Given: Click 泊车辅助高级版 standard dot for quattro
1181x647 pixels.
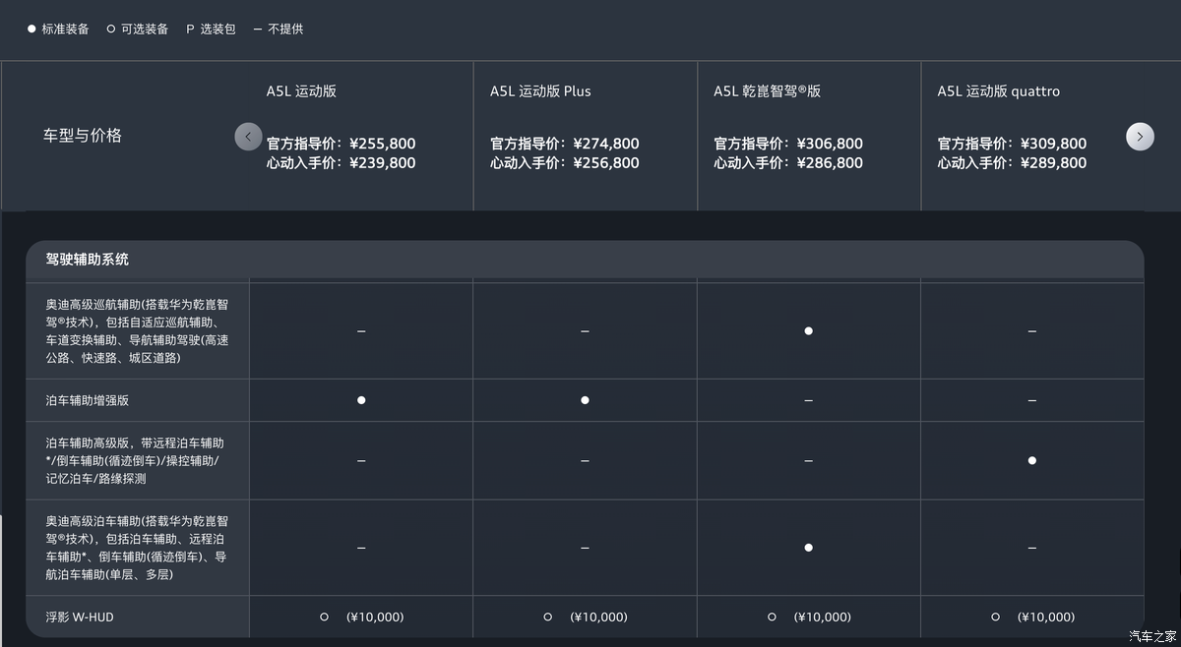Looking at the screenshot, I should click(x=1031, y=460).
